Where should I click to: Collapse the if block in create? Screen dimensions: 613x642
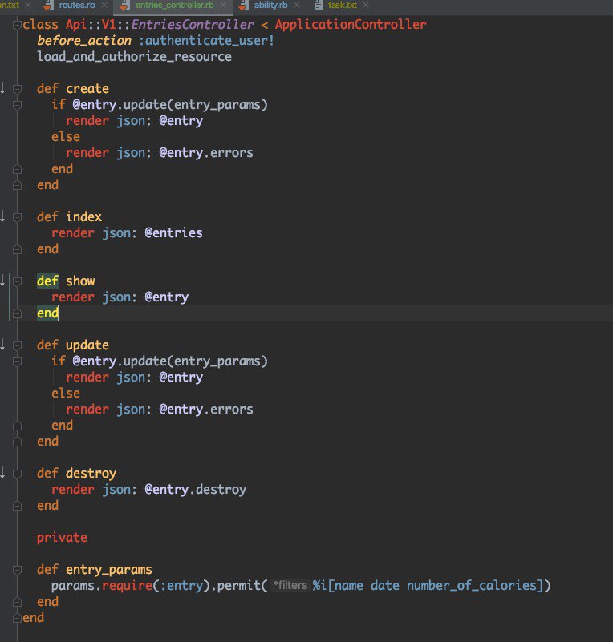click(x=17, y=105)
